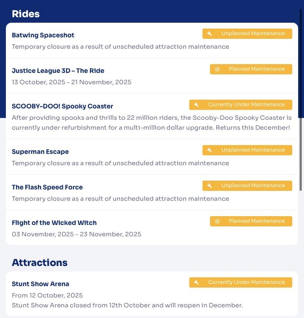Screen dimensions: 304x318
Task: Open the Batwing Spaceshot ride title
Action: click(43, 35)
